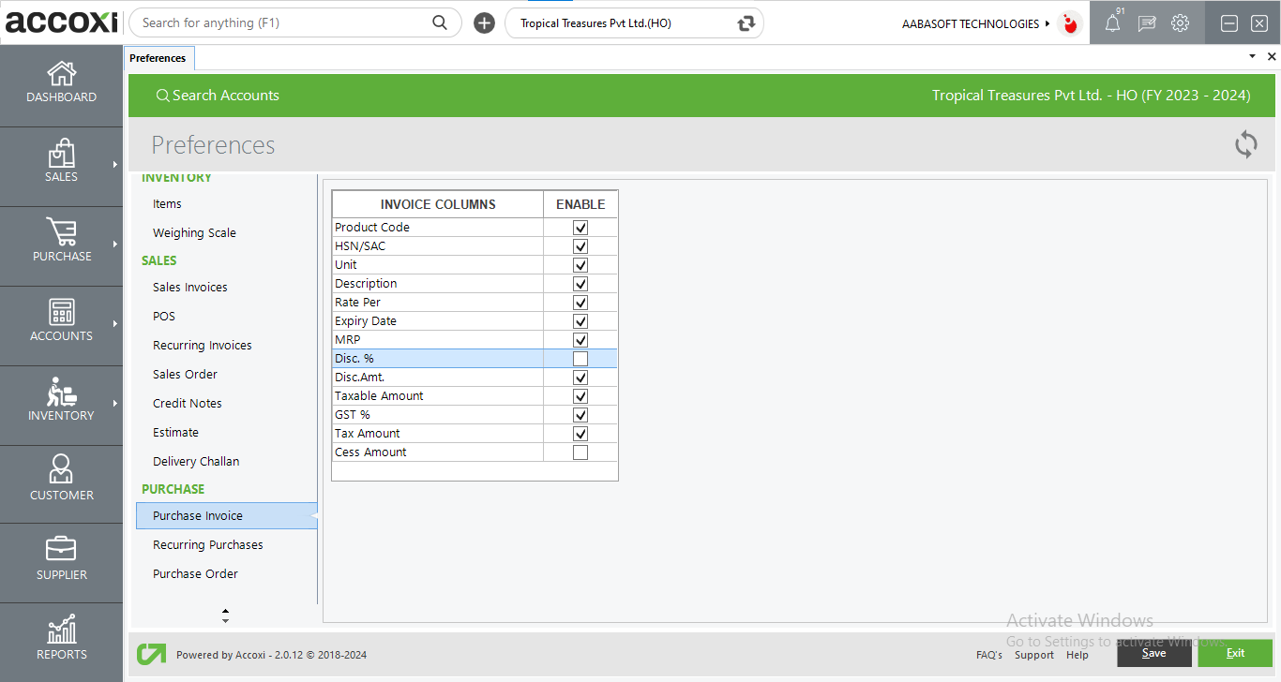Click the plus add-new icon
The width and height of the screenshot is (1281, 682).
pos(484,23)
